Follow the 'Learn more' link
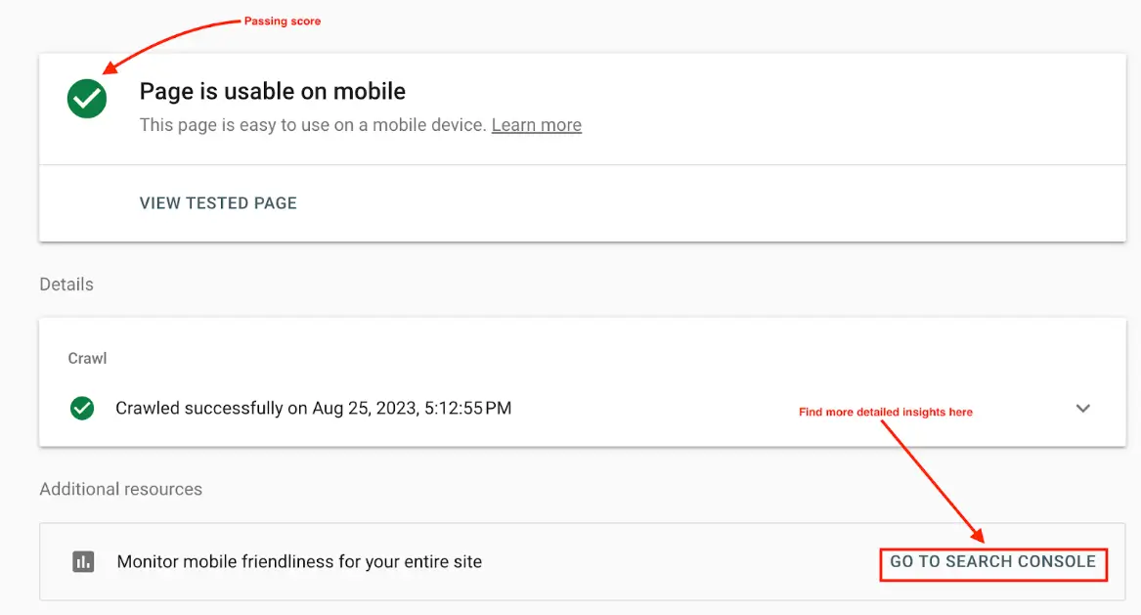This screenshot has width=1141, height=615. [536, 124]
